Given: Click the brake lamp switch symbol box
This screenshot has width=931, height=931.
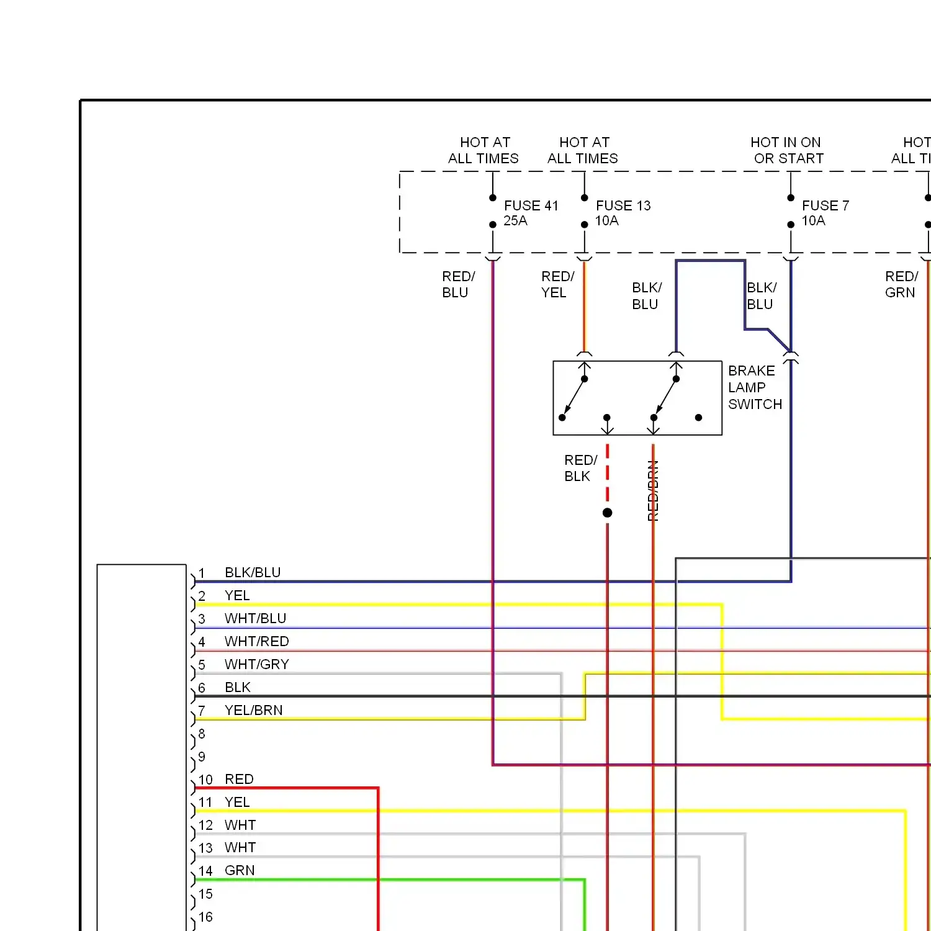Looking at the screenshot, I should [x=637, y=398].
